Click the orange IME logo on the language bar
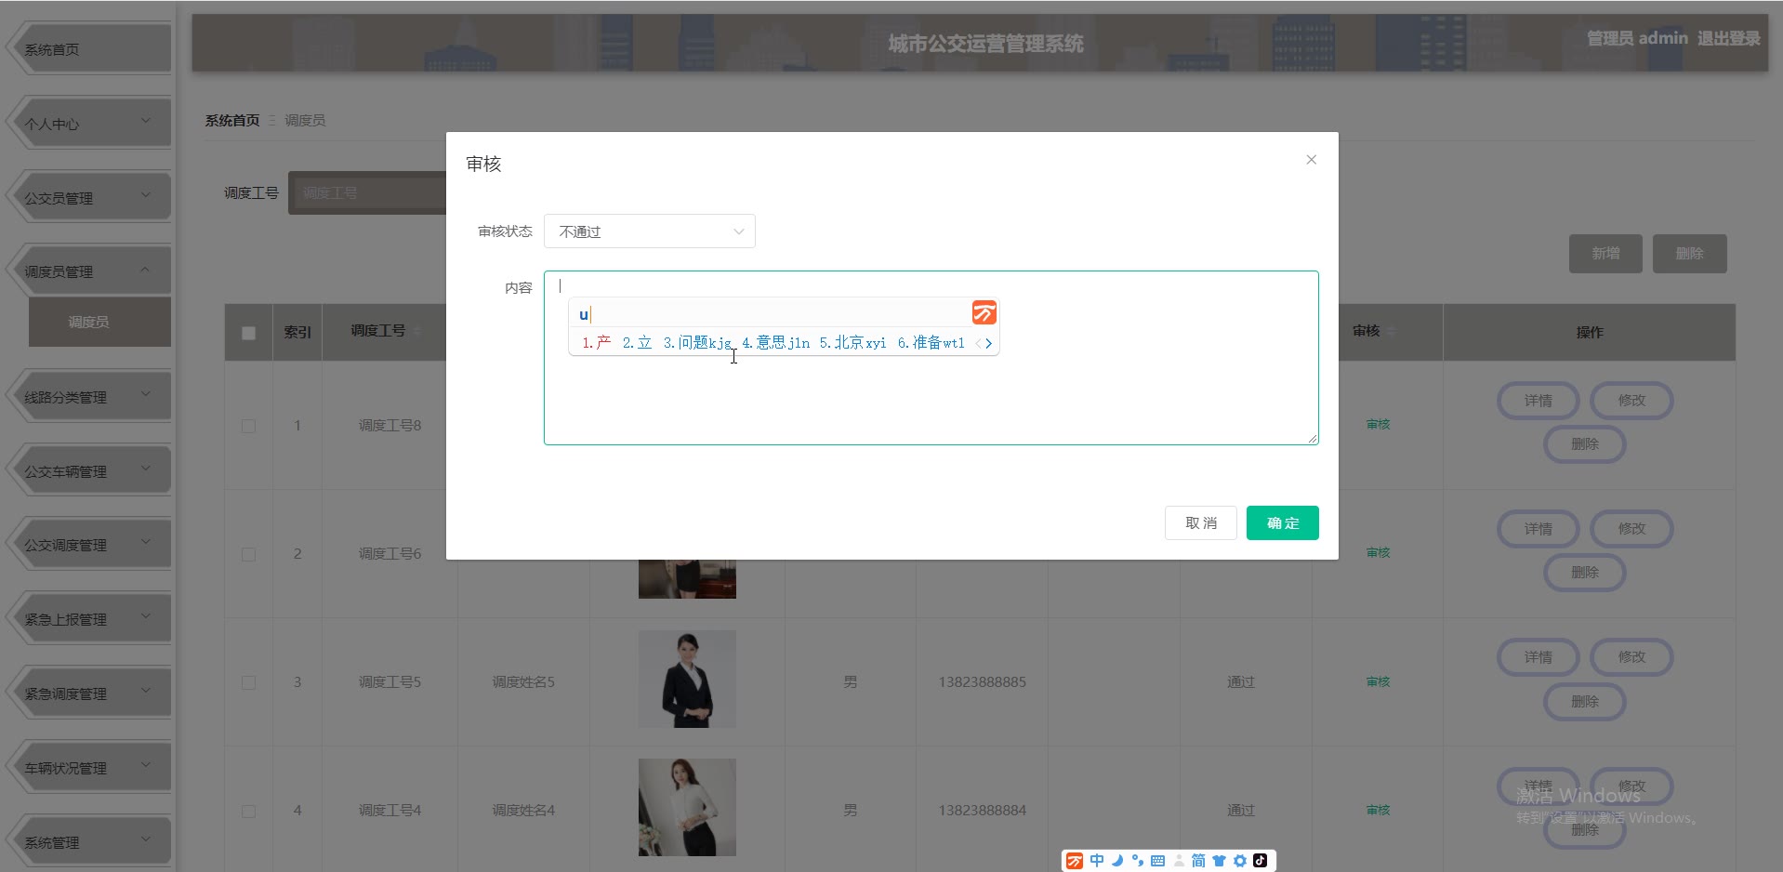The image size is (1783, 872). [x=1075, y=861]
